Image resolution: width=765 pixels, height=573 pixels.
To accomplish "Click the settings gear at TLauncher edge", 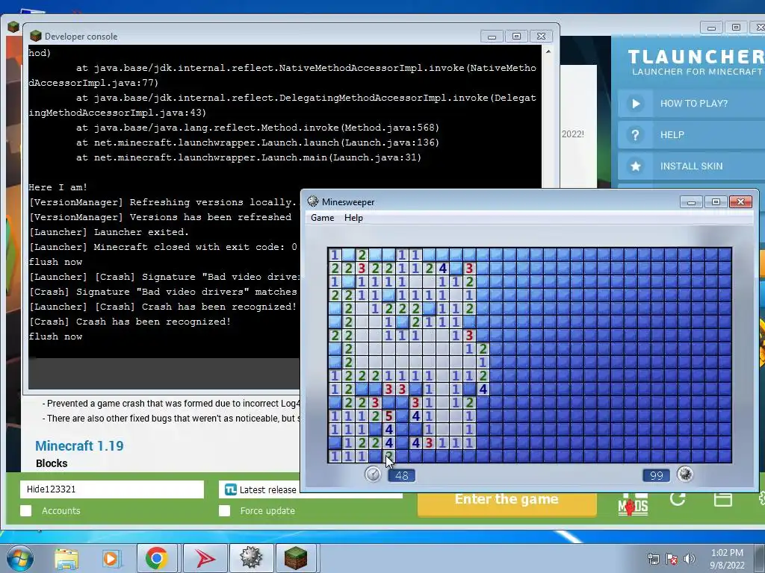I will pyautogui.click(x=761, y=498).
